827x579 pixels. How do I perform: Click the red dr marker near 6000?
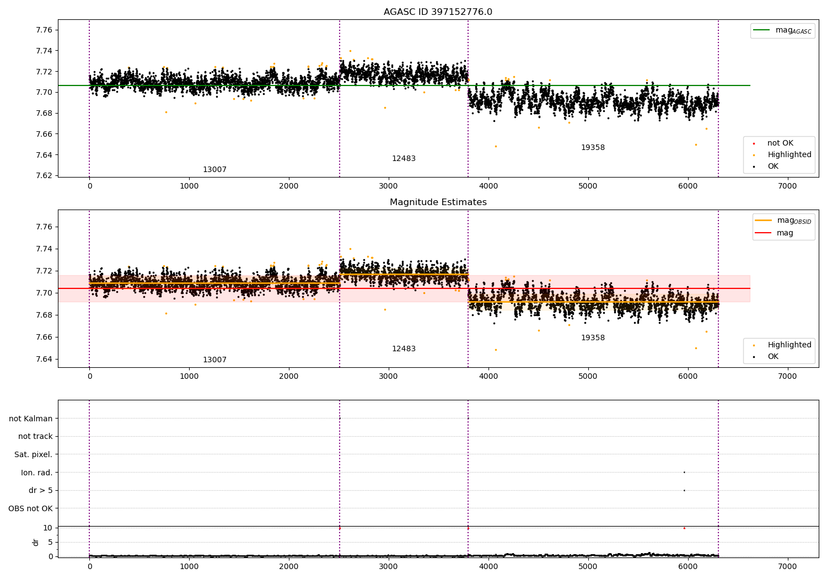pos(684,528)
